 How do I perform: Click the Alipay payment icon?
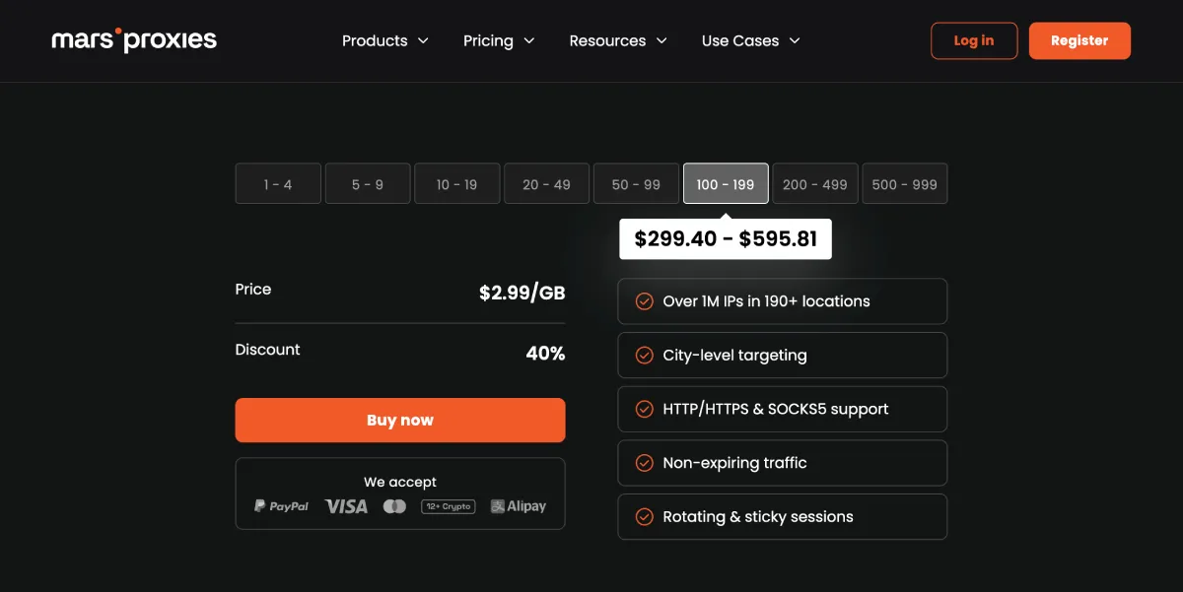[x=519, y=506]
